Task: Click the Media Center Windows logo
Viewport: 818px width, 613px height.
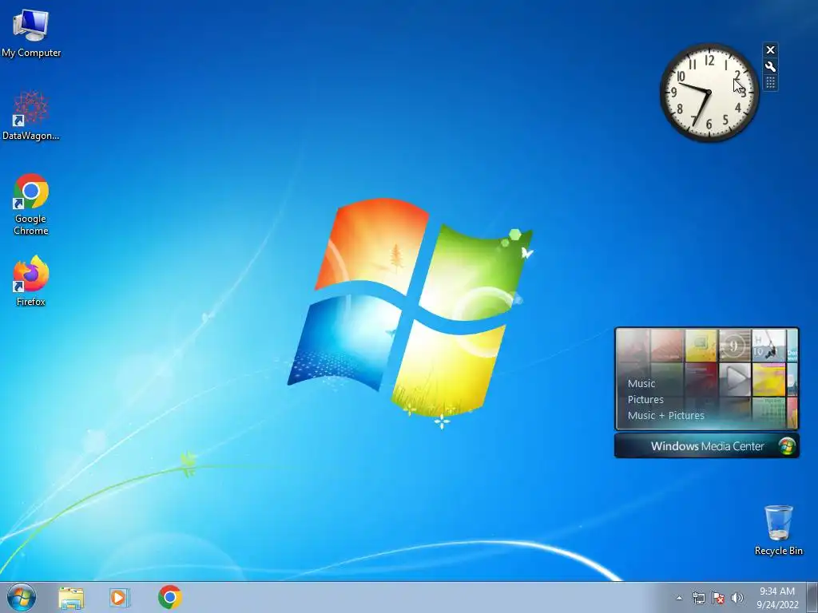Action: [x=787, y=446]
